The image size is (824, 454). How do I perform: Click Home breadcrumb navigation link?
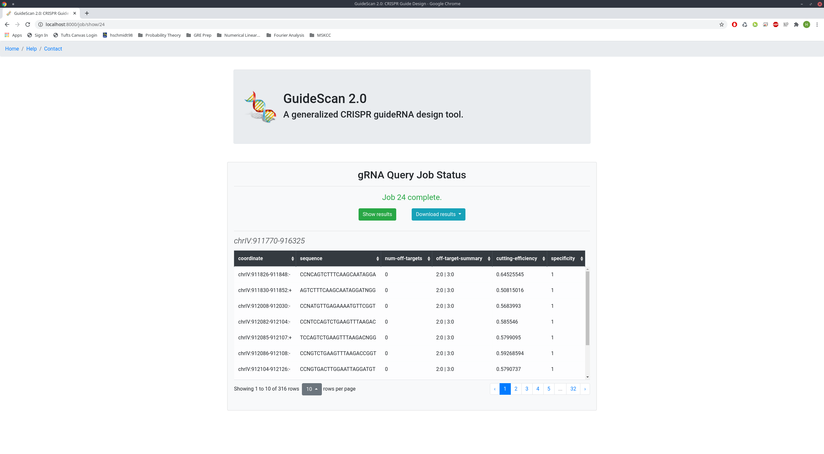click(12, 49)
